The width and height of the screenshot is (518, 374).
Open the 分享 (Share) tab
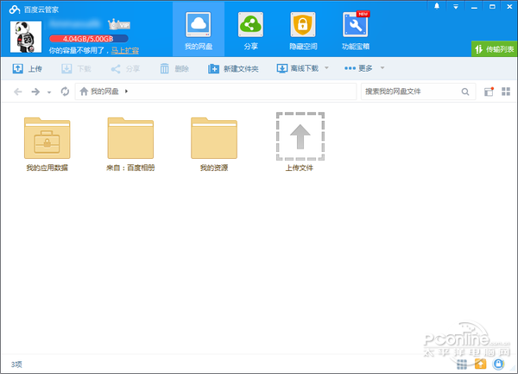pyautogui.click(x=250, y=29)
